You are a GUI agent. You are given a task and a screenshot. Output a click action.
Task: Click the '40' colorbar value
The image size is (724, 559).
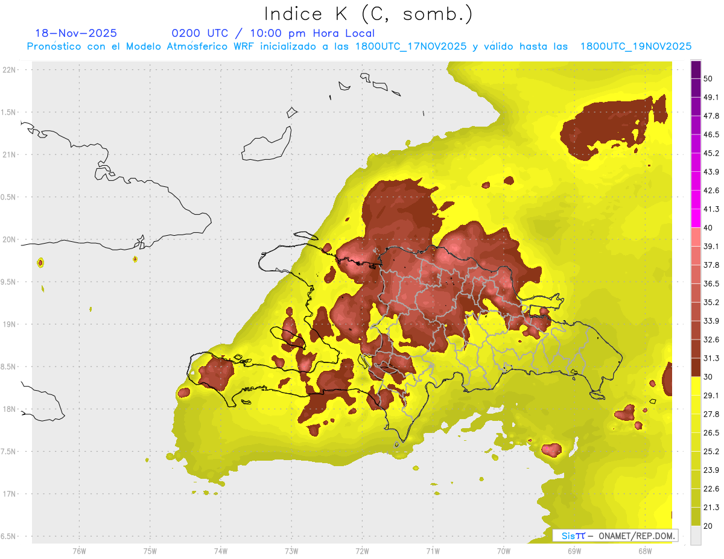point(709,227)
